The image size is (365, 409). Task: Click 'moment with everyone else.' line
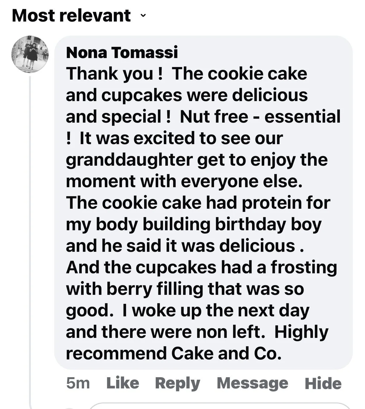pos(184,181)
